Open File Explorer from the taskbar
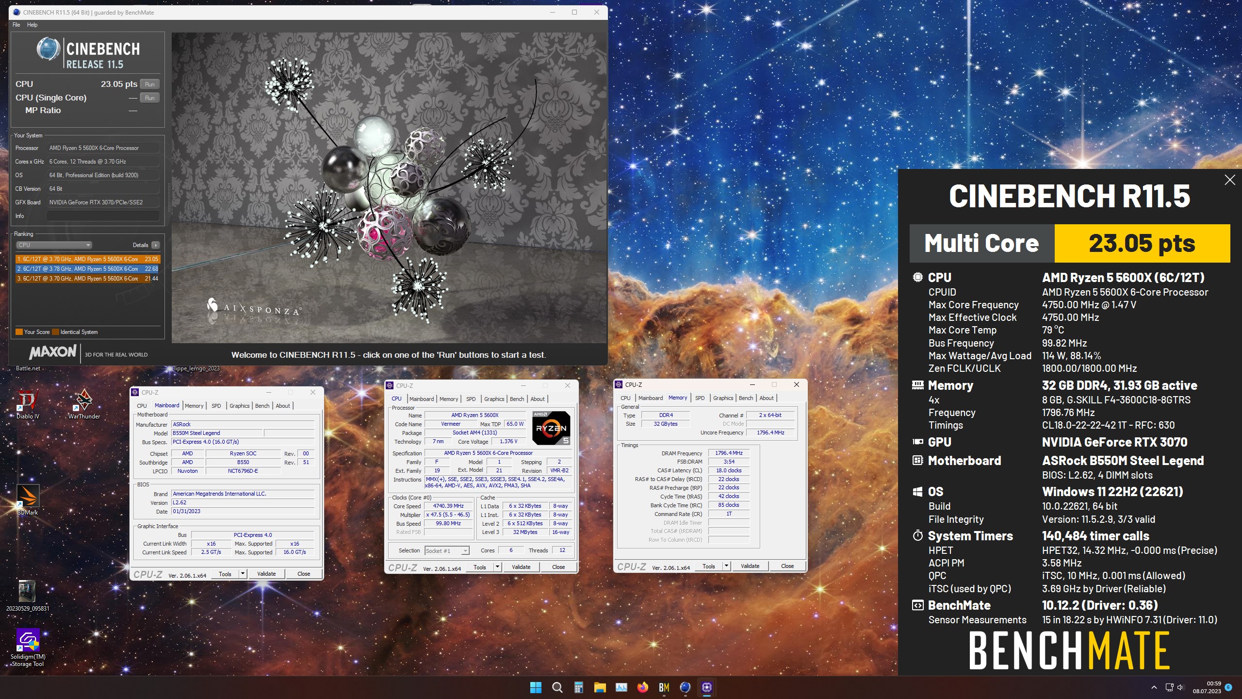1242x699 pixels. [600, 687]
